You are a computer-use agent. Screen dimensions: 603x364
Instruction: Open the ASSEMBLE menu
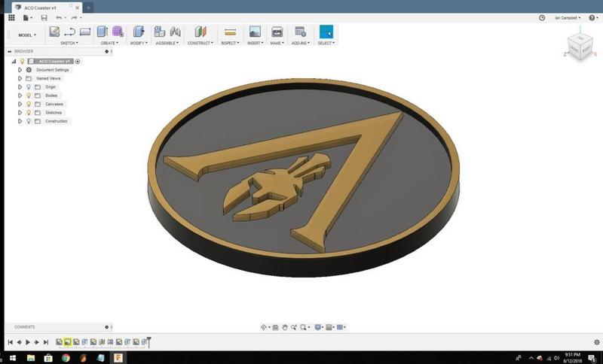(167, 43)
